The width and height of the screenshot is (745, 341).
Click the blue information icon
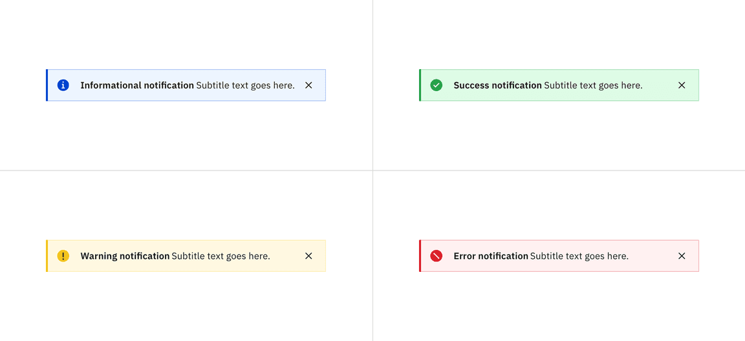click(x=63, y=85)
